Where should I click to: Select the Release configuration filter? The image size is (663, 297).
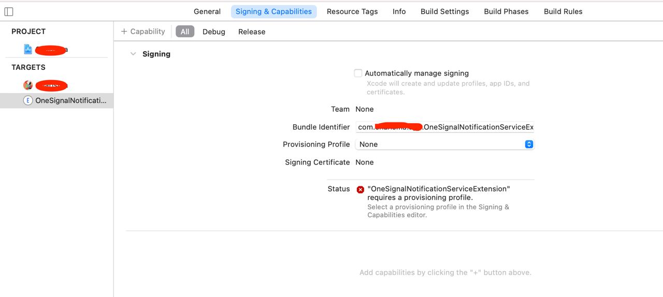[x=252, y=32]
